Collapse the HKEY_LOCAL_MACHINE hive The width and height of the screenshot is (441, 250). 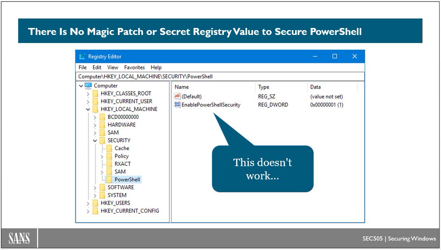tap(88, 109)
